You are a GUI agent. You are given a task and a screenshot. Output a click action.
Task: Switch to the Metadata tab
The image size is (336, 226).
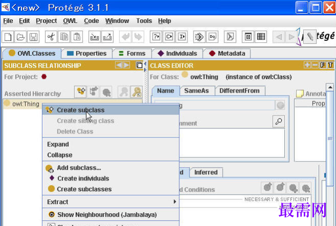[x=227, y=54]
